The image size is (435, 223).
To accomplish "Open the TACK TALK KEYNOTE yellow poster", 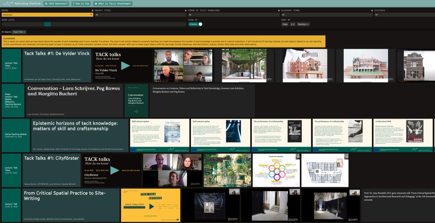I will 151,205.
